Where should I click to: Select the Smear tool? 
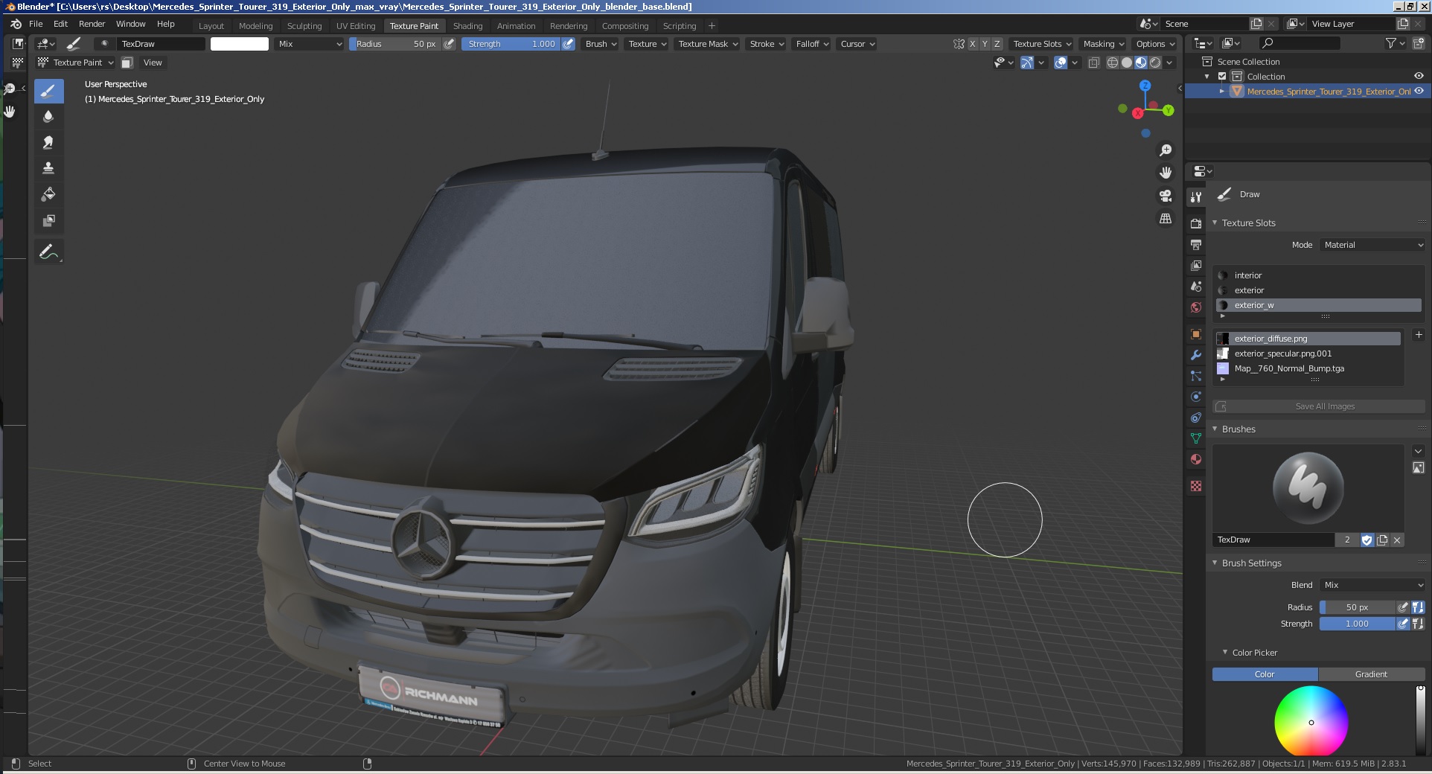pos(48,142)
